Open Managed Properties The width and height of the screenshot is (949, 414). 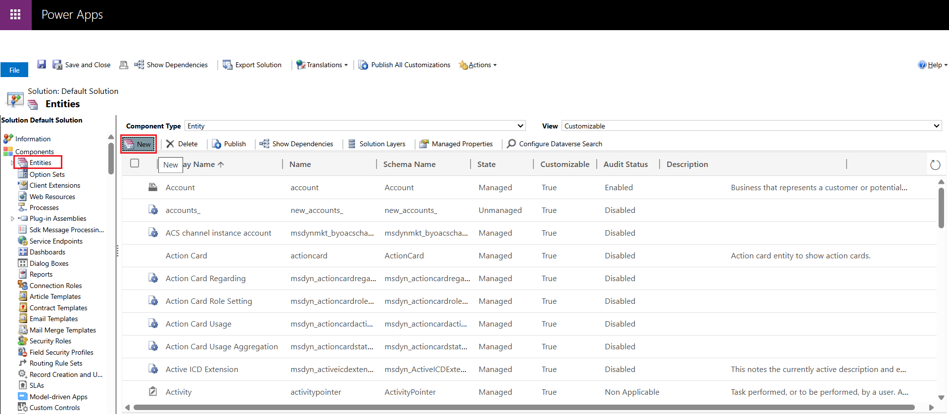coord(456,144)
